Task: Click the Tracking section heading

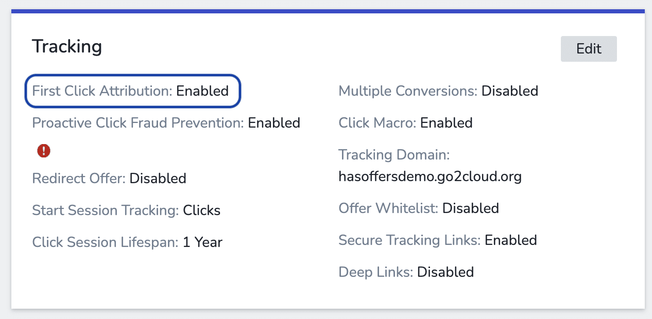Action: 67,46
